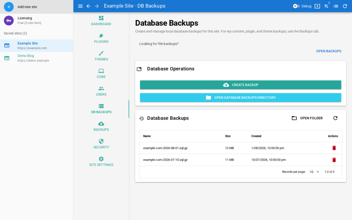The height and width of the screenshot is (220, 352).
Task: Click the Demo Blog window icon
Action: coord(7,58)
